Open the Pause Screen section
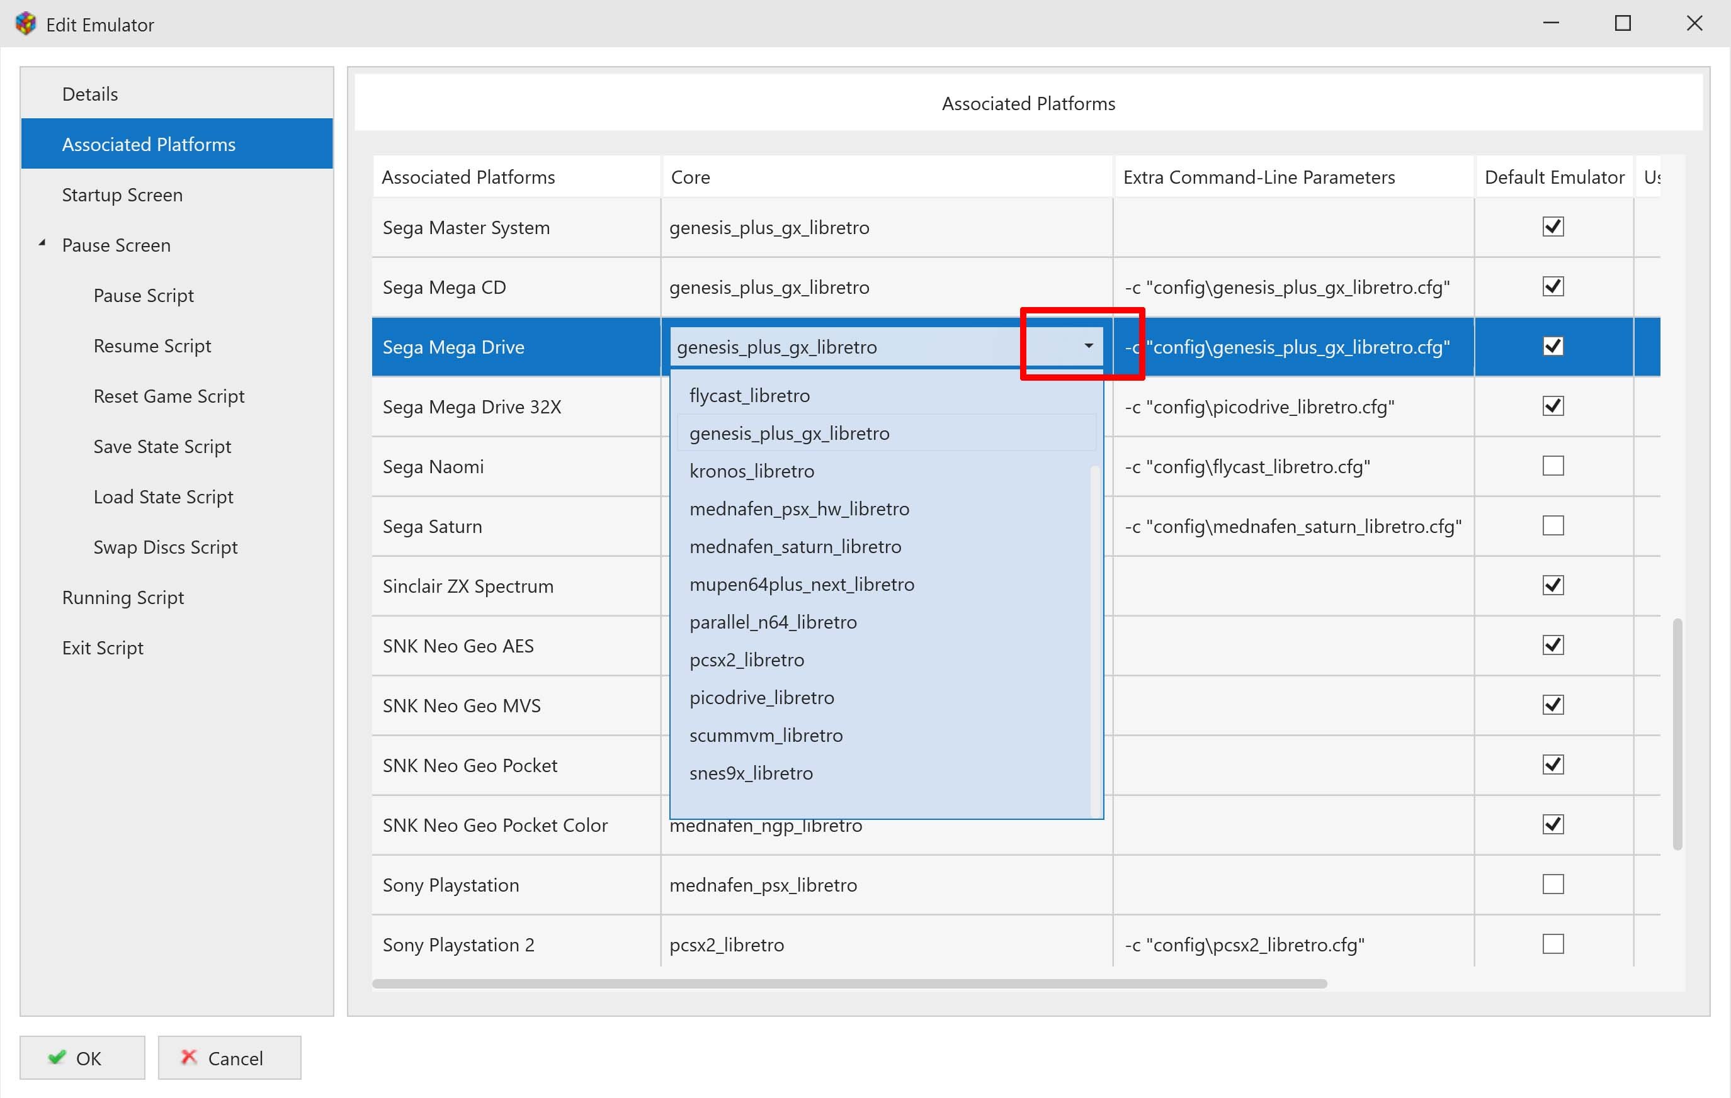Screen dimensions: 1731x1098 (177, 245)
